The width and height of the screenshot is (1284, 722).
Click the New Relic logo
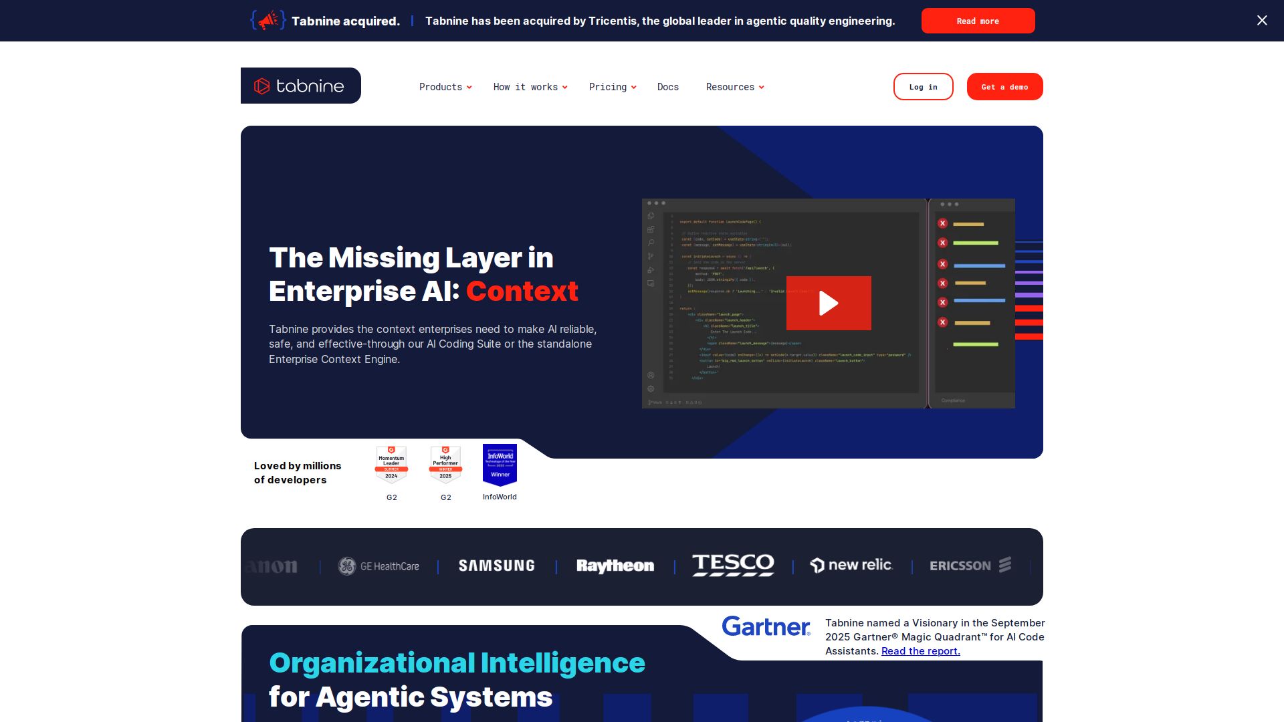tap(851, 566)
